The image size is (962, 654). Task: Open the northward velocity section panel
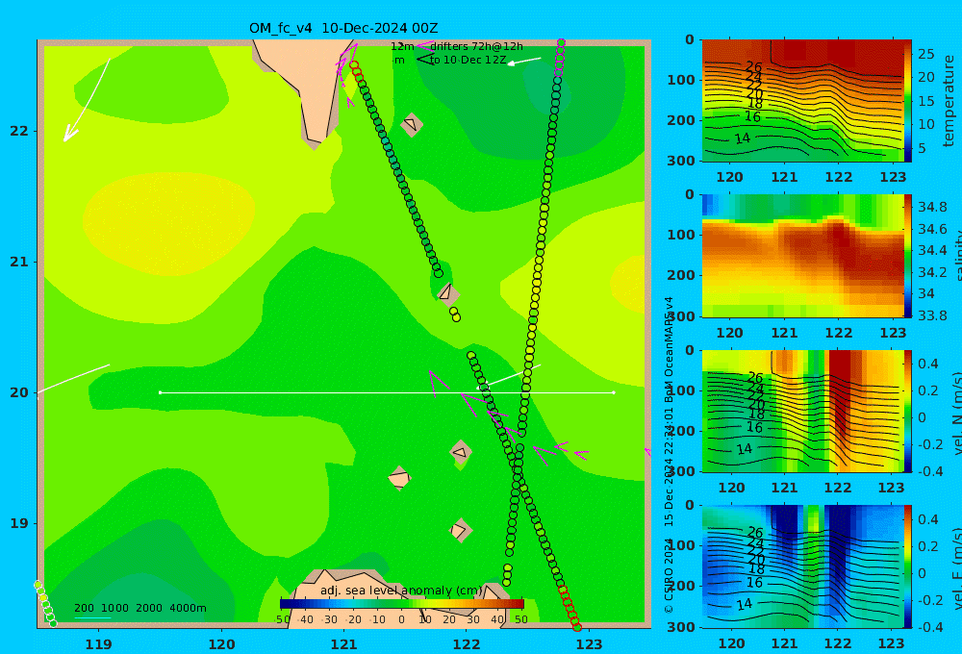(803, 411)
